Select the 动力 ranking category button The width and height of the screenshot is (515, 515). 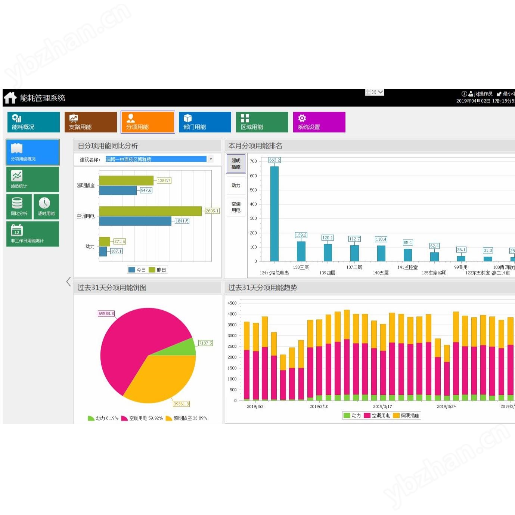(236, 185)
